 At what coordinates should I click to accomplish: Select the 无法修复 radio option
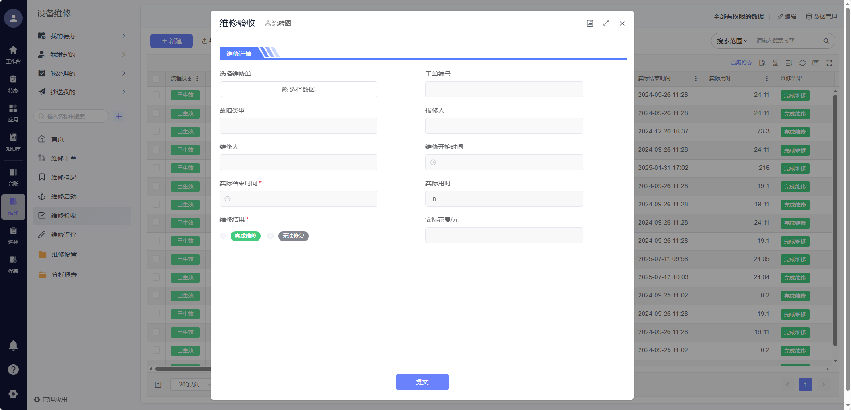[x=271, y=236]
